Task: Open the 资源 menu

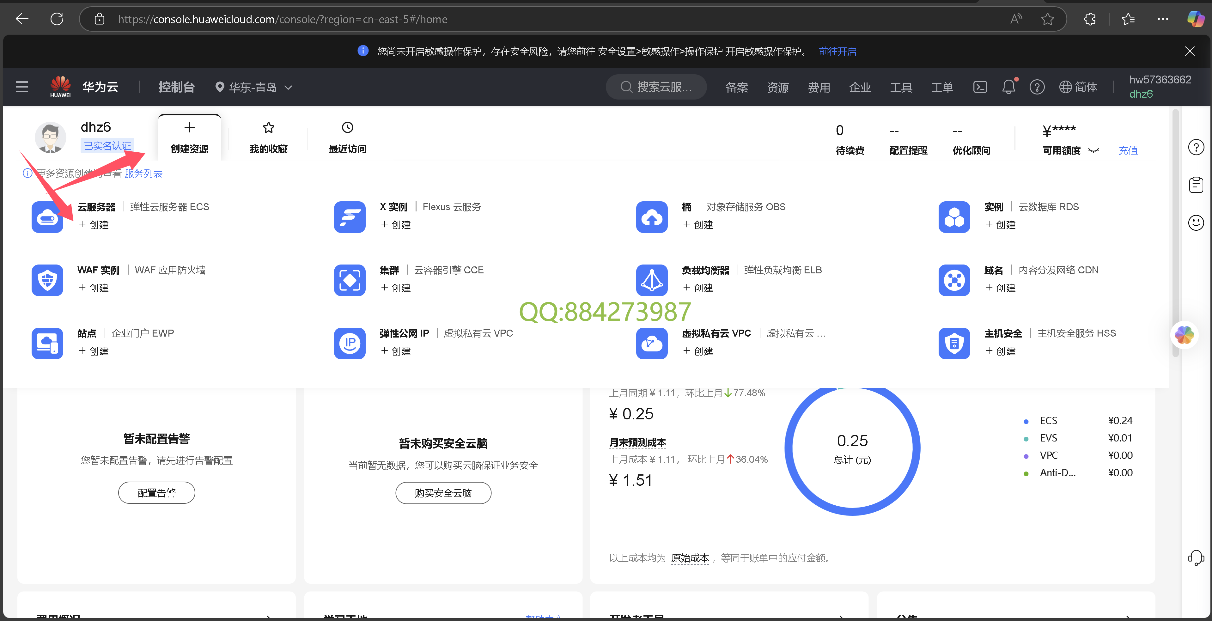Action: tap(778, 87)
